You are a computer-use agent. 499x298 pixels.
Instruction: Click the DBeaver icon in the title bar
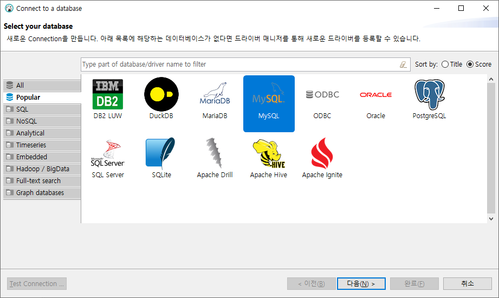point(9,8)
